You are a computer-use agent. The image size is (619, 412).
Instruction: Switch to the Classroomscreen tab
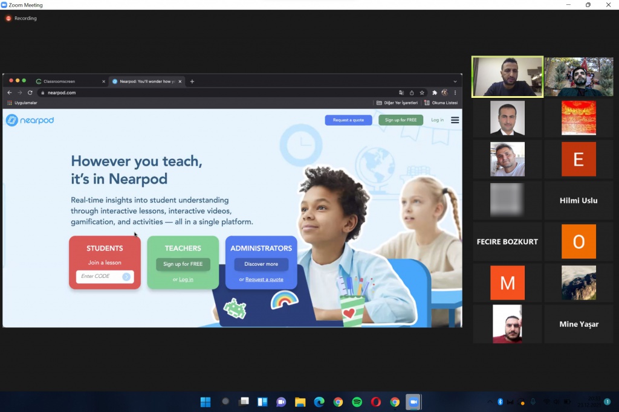[x=70, y=82]
